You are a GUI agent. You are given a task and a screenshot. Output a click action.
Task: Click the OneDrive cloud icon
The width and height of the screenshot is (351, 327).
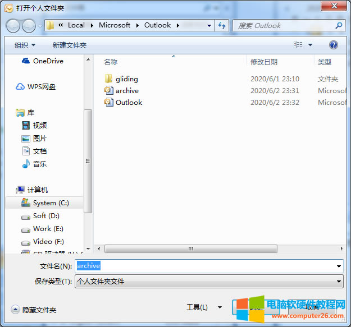[26, 61]
